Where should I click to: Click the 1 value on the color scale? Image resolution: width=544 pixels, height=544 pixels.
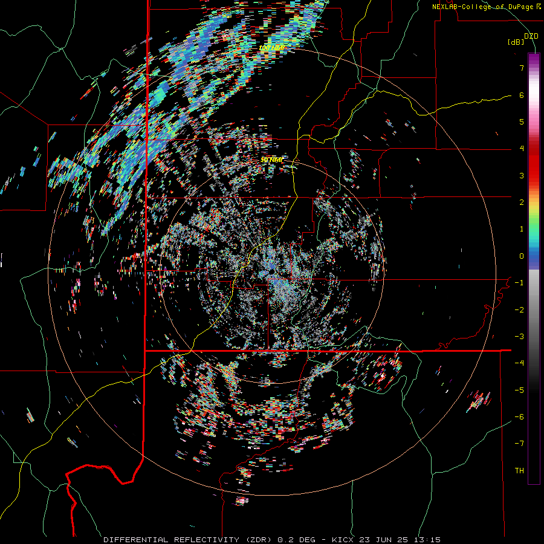click(x=522, y=229)
